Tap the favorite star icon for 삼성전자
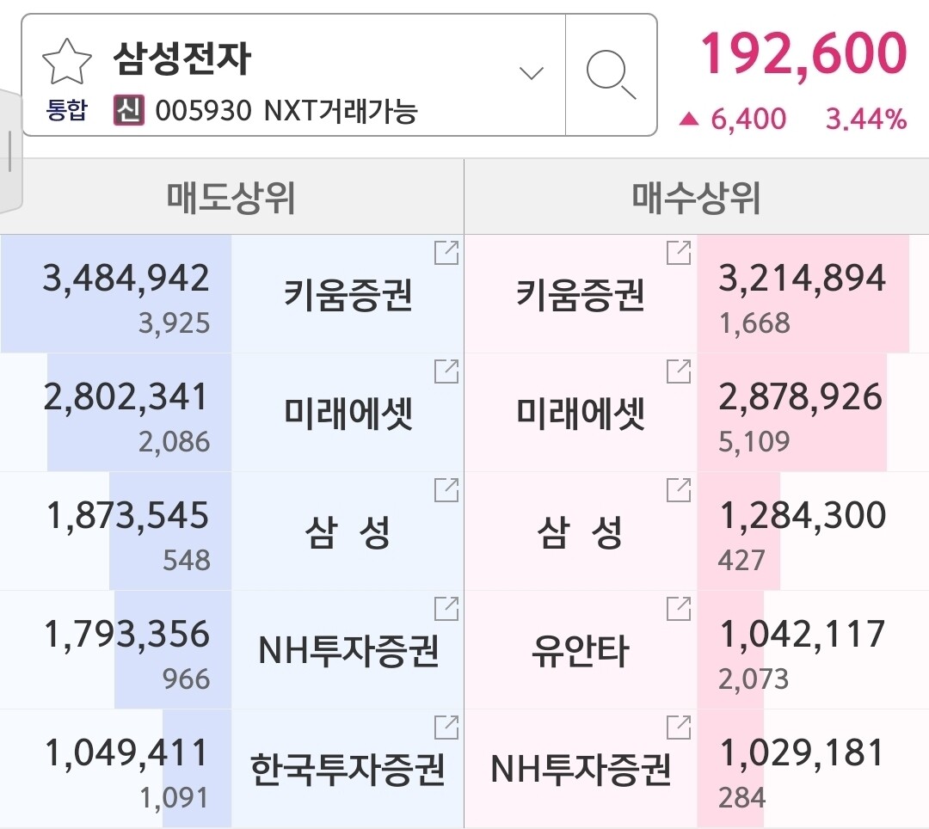Image resolution: width=929 pixels, height=829 pixels. [x=66, y=61]
